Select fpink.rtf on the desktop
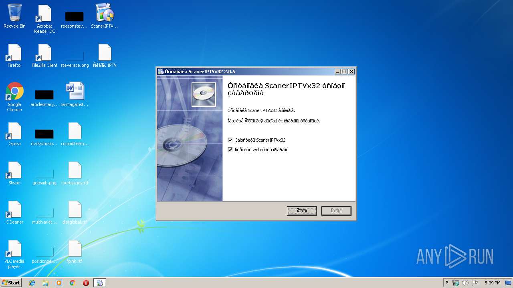This screenshot has width=513, height=288. coord(75,252)
